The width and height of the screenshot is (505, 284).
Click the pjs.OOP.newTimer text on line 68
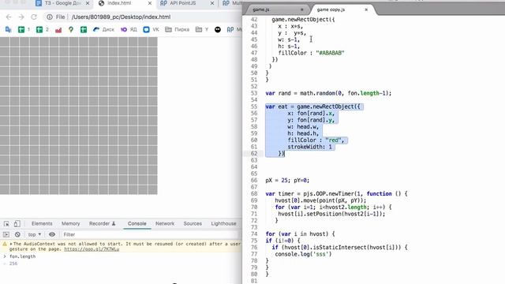[x=328, y=193]
